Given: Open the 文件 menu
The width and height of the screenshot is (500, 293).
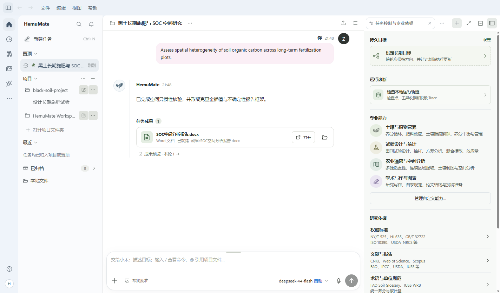Looking at the screenshot, I should coord(45,8).
